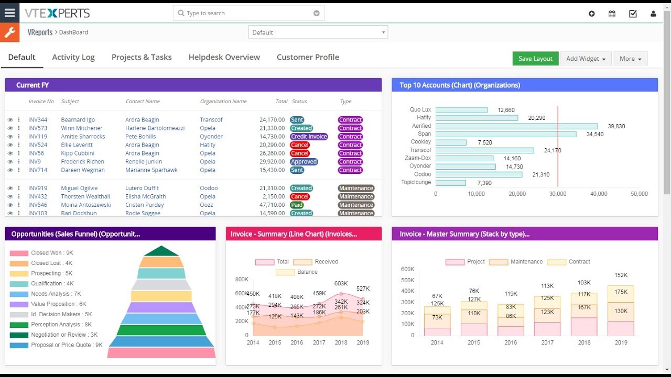Switch to the Activity Log tab
Image resolution: width=671 pixels, height=377 pixels.
coord(73,57)
